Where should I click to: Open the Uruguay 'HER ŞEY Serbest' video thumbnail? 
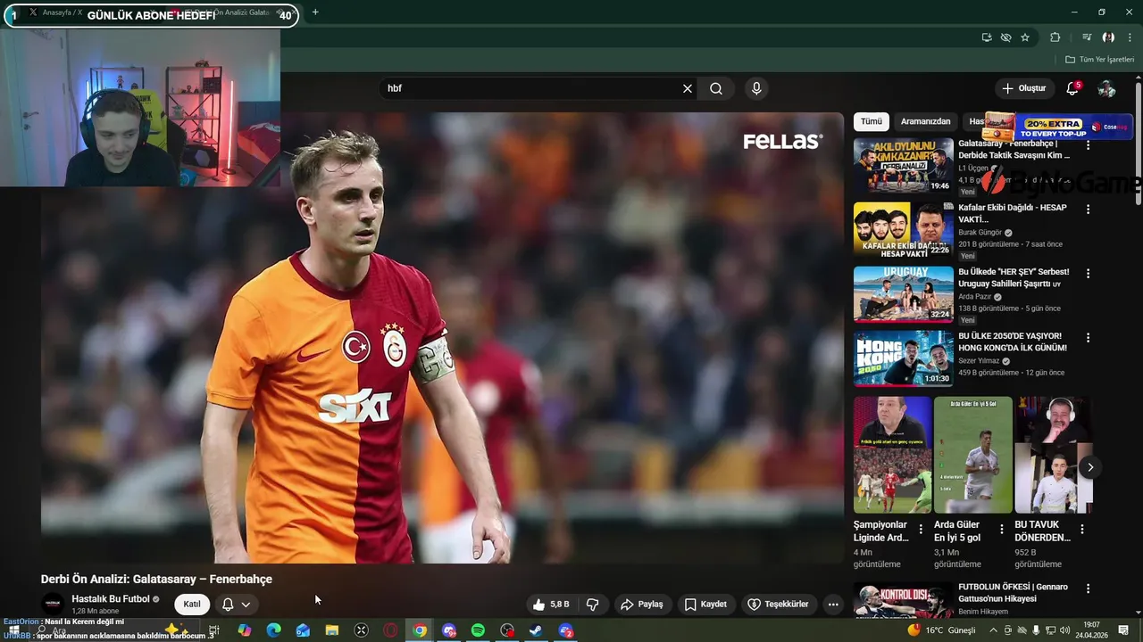903,294
